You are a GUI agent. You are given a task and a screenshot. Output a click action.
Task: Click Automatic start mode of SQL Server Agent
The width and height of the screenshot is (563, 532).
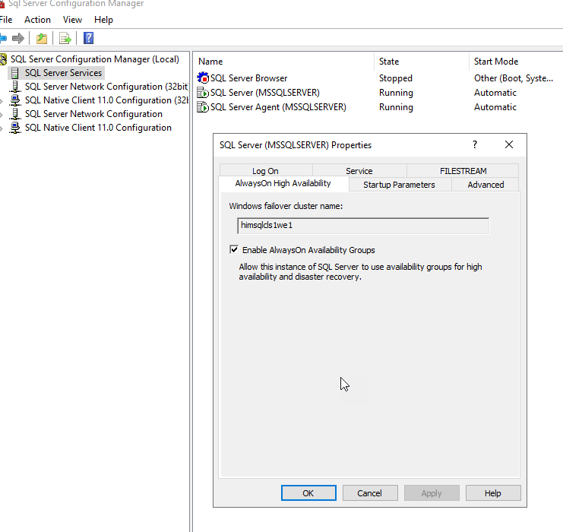tap(495, 106)
